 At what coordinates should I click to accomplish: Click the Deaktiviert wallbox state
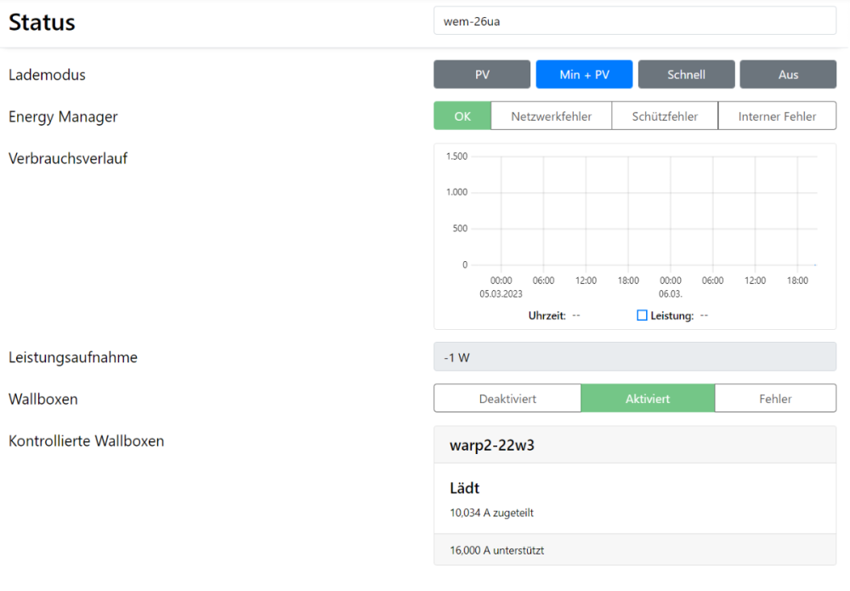[x=507, y=399]
